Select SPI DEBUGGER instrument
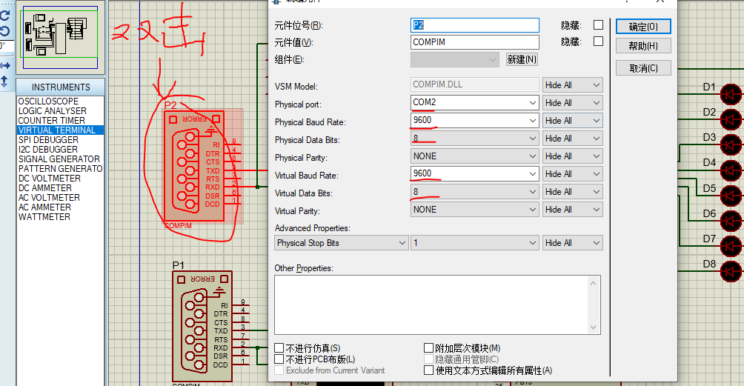 point(60,140)
